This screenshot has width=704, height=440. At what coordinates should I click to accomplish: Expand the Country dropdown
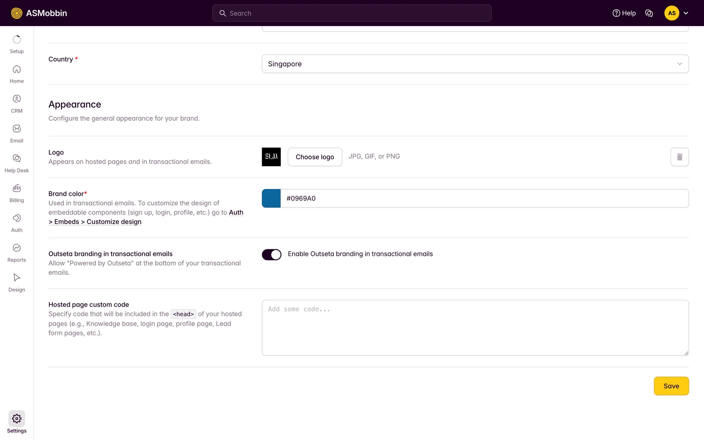[x=475, y=64]
